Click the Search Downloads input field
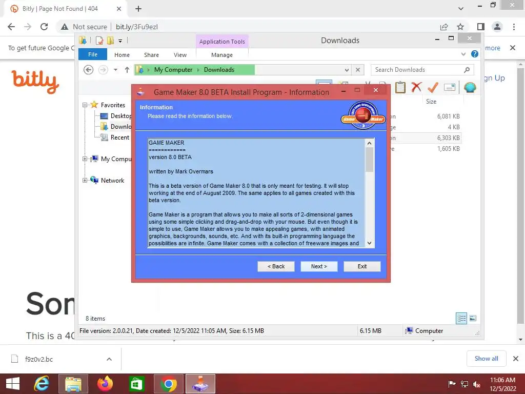This screenshot has width=525, height=394. 418,70
